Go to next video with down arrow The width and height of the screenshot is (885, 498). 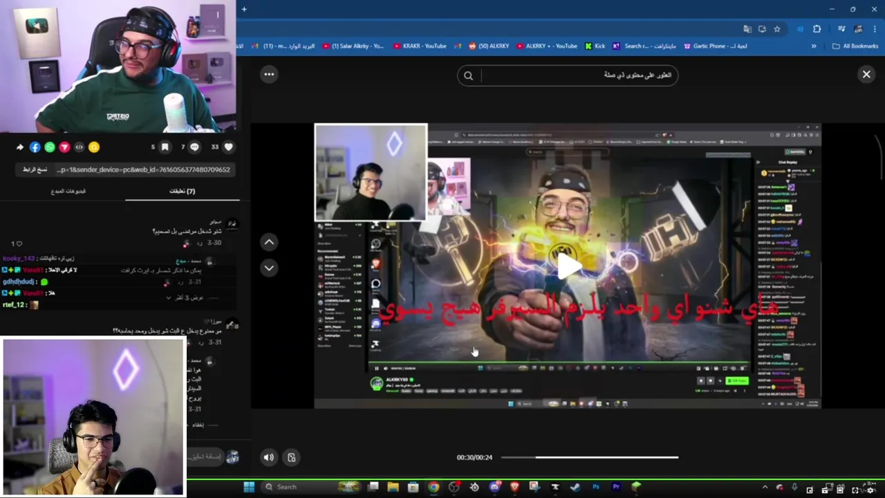tap(269, 268)
